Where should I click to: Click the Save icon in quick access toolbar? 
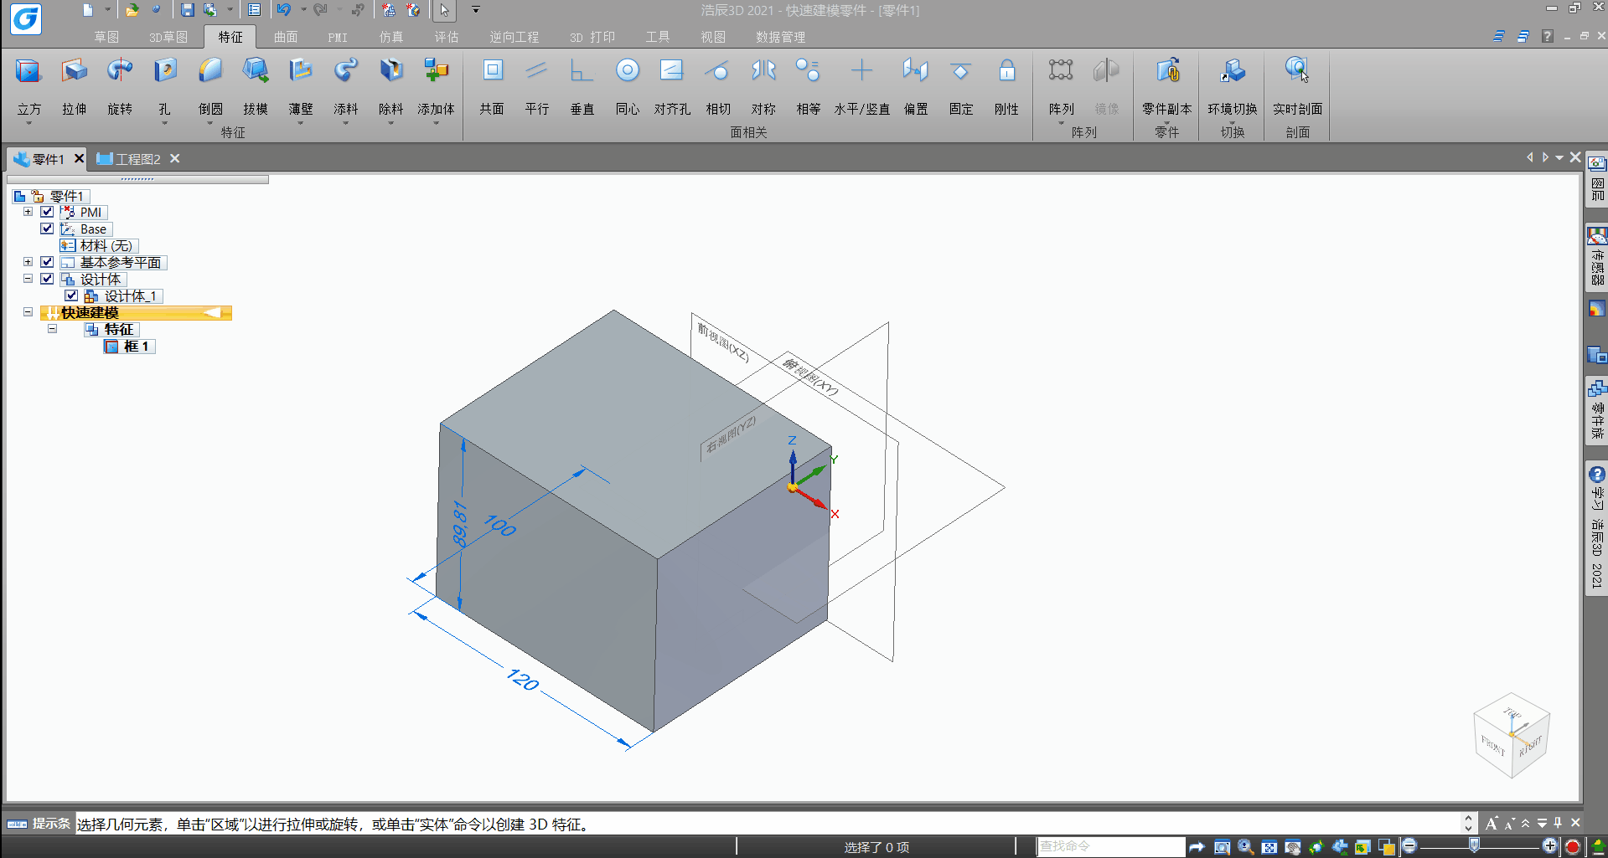coord(188,10)
